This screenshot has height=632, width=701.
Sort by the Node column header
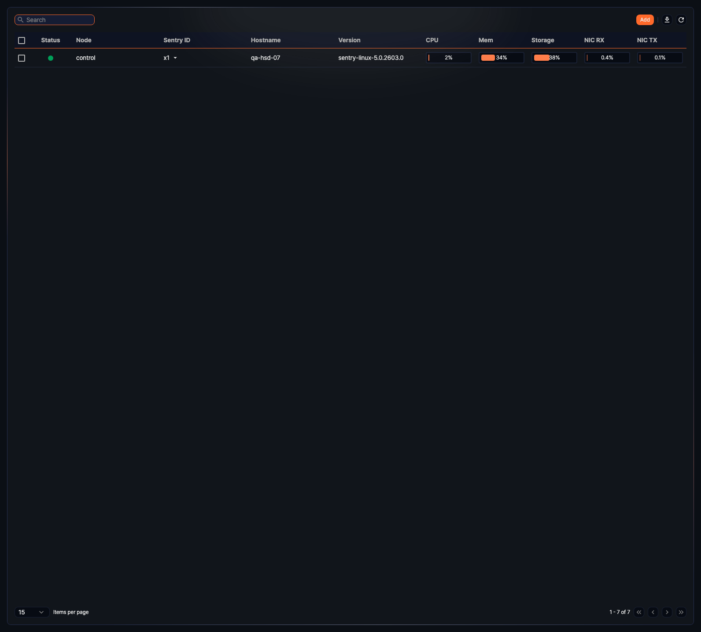pyautogui.click(x=84, y=40)
